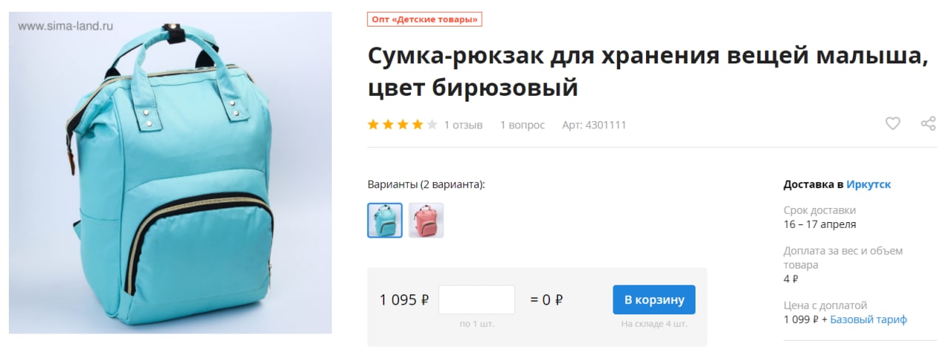946x352 pixels.
Task: Click the fifth gray rating star
Action: tap(432, 125)
